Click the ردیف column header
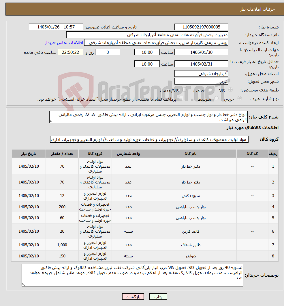The image size is (284, 306). point(273,154)
